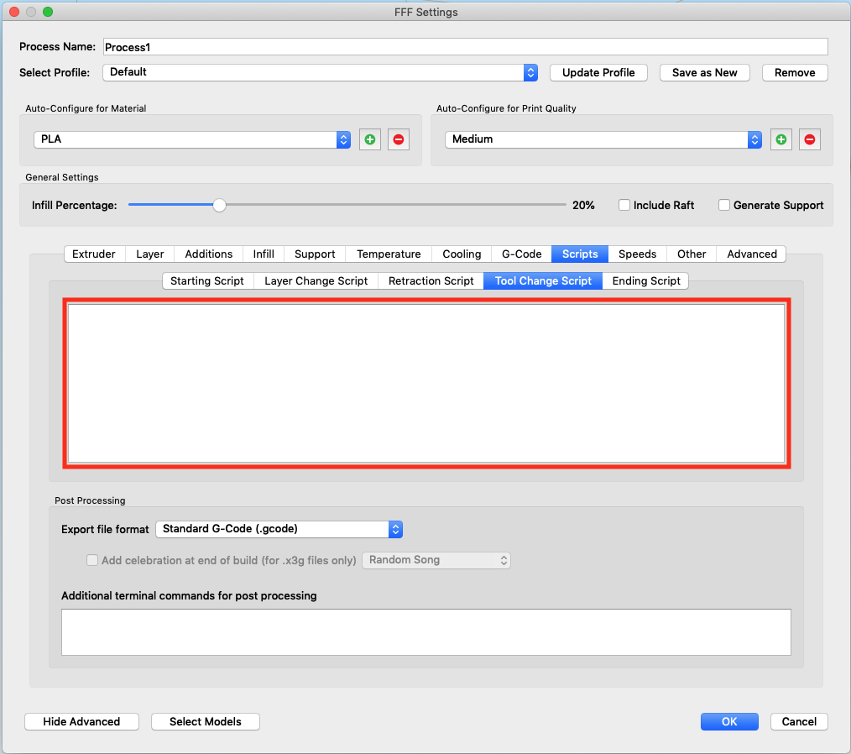Remove Medium print quality with red minus

809,139
